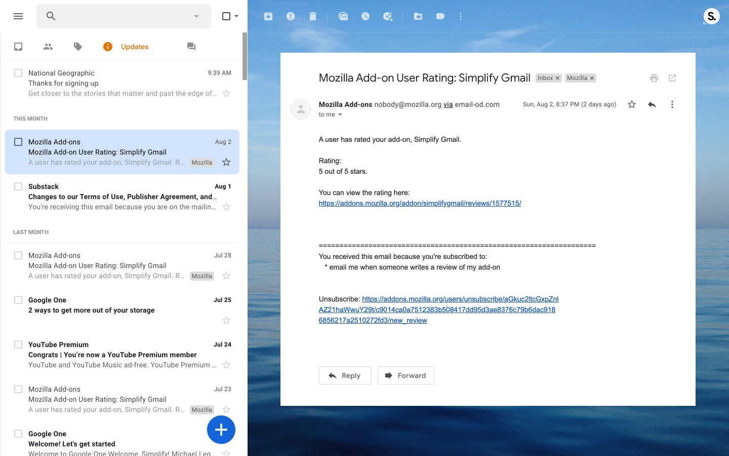The height and width of the screenshot is (456, 729).
Task: Reply using the arrow icon near date
Action: click(x=652, y=104)
